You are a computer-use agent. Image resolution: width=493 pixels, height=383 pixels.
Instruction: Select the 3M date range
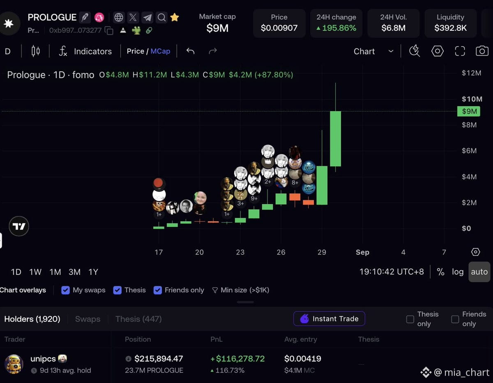pyautogui.click(x=74, y=272)
